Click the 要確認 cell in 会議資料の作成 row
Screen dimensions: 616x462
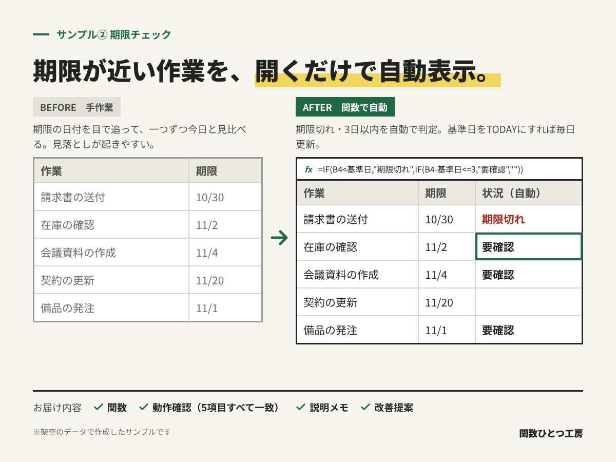pyautogui.click(x=529, y=275)
